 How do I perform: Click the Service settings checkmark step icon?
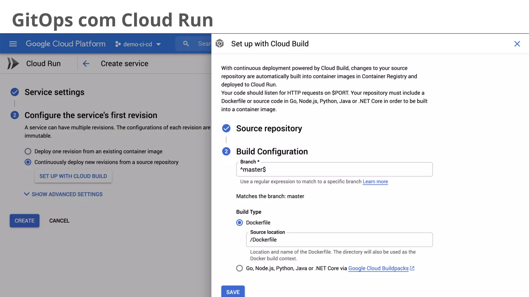[15, 92]
